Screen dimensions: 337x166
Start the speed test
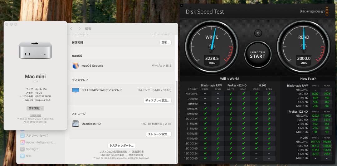point(258,55)
